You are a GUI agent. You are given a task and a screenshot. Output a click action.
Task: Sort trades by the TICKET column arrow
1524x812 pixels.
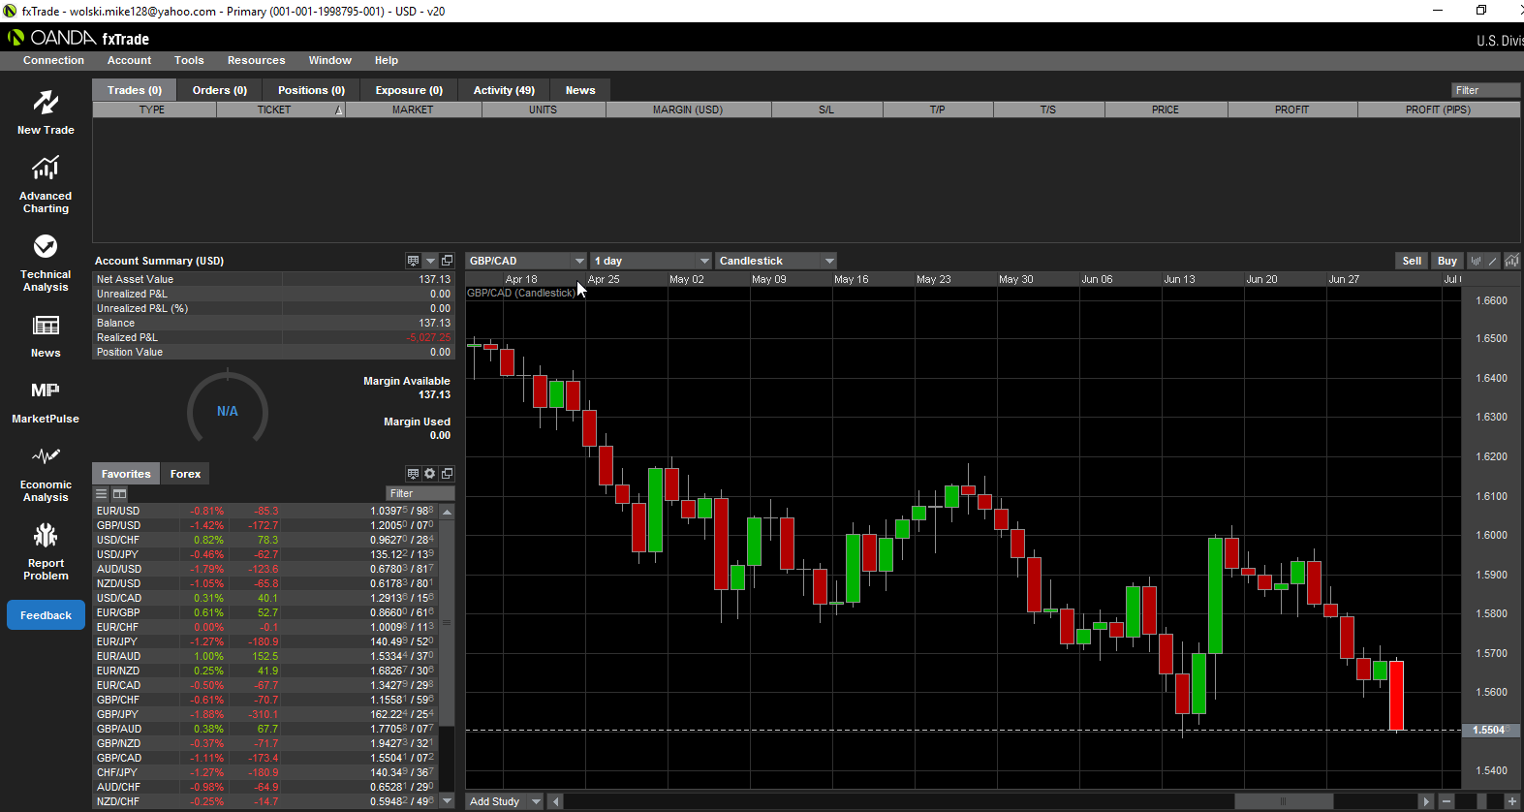point(339,110)
